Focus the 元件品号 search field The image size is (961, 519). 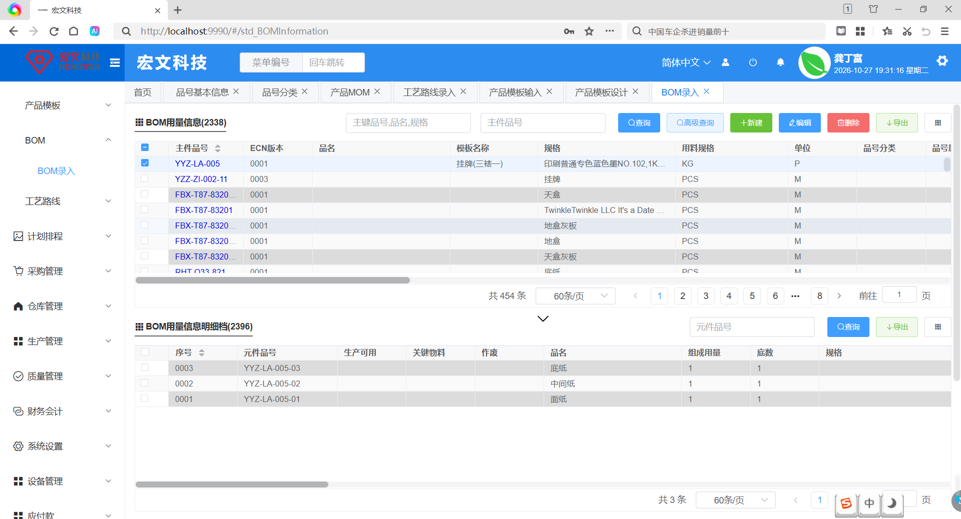tap(752, 327)
